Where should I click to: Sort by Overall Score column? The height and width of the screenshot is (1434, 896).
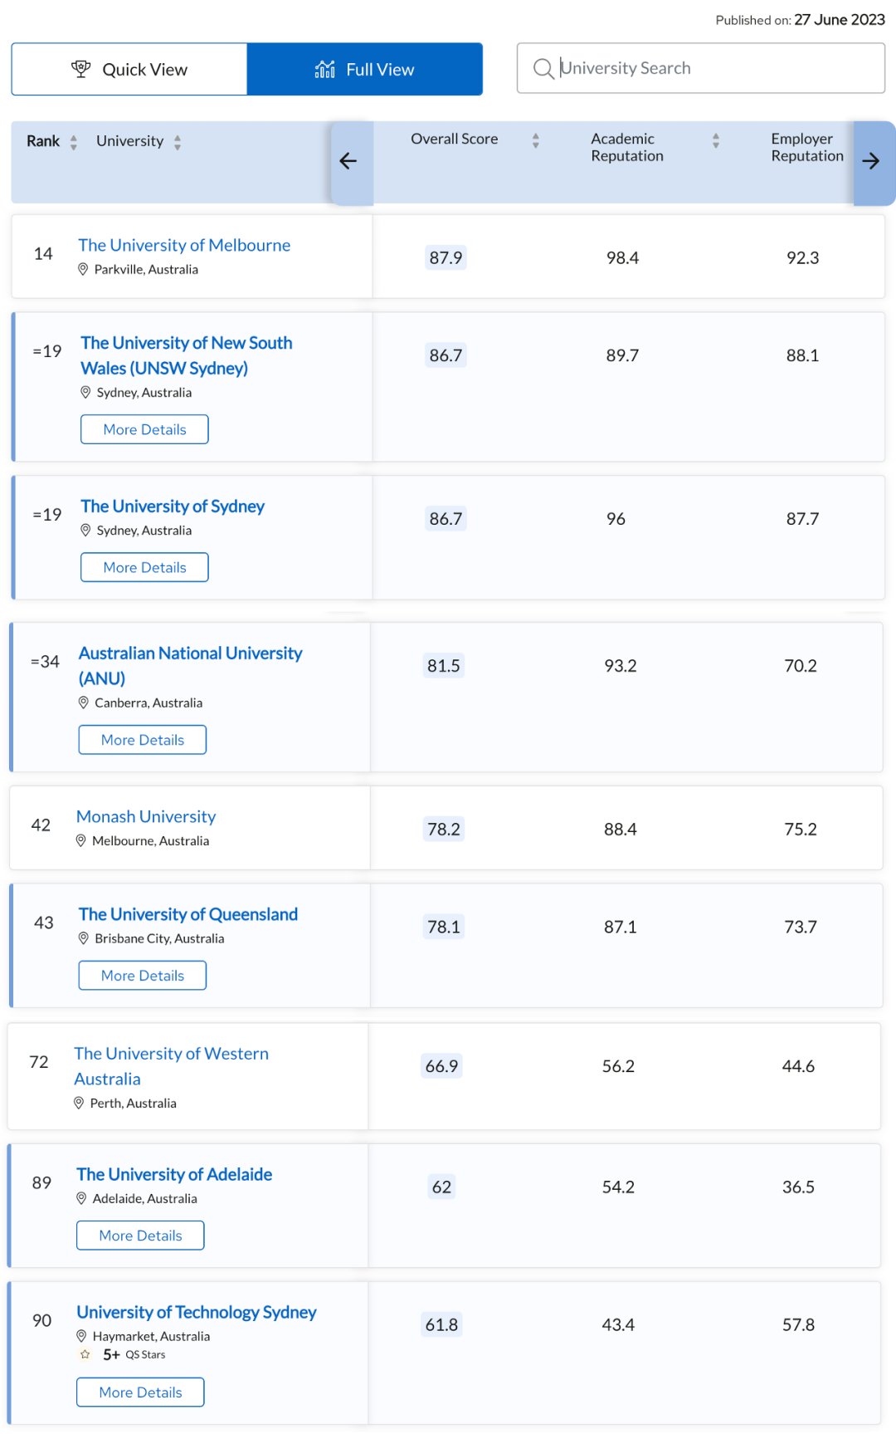point(536,140)
